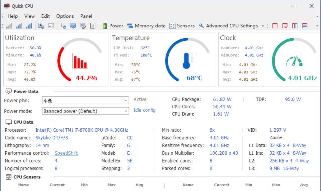The image size is (321, 191).
Task: Click the TDP 95.0 W value
Action: [x=293, y=99]
